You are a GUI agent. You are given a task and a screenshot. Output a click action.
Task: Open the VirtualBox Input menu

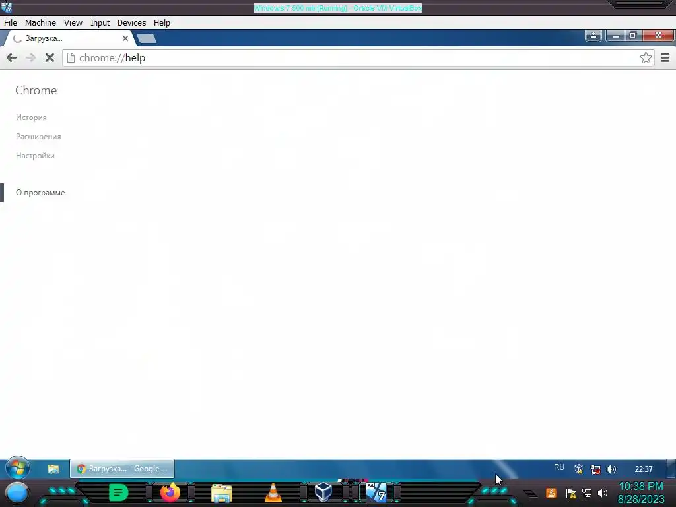point(100,23)
